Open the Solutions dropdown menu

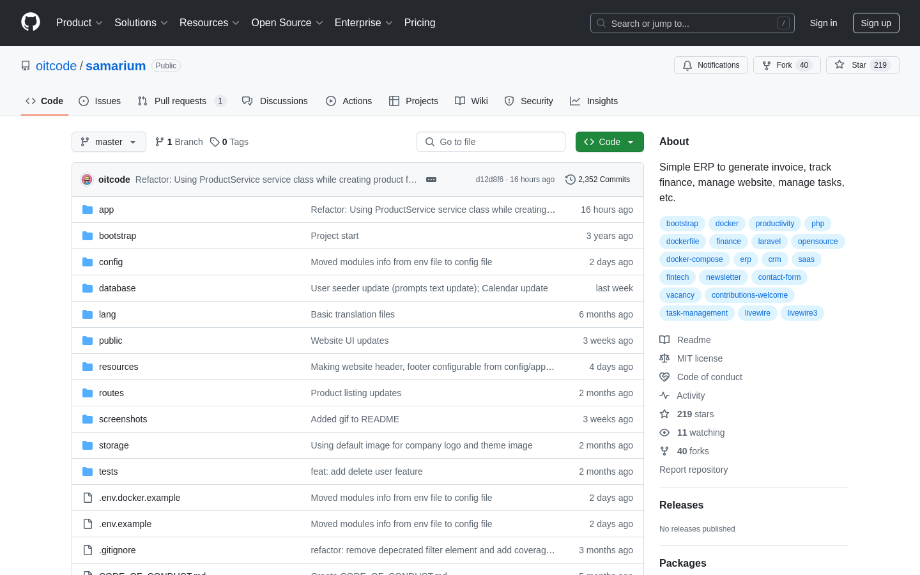[x=141, y=23]
